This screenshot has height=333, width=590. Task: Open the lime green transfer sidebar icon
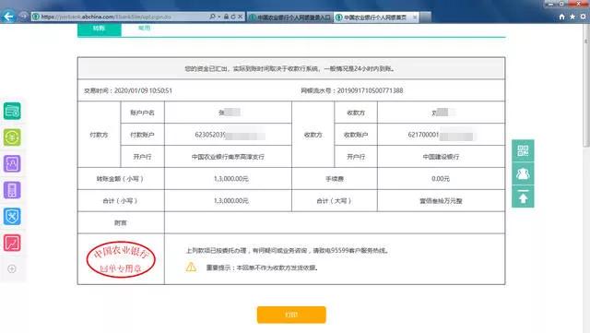pyautogui.click(x=12, y=137)
